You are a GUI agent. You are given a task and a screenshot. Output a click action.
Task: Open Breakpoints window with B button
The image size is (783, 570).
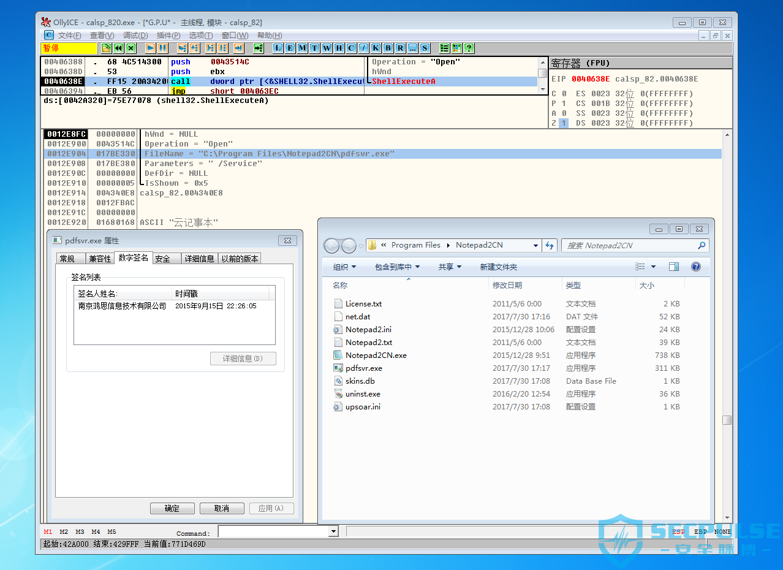[x=388, y=48]
